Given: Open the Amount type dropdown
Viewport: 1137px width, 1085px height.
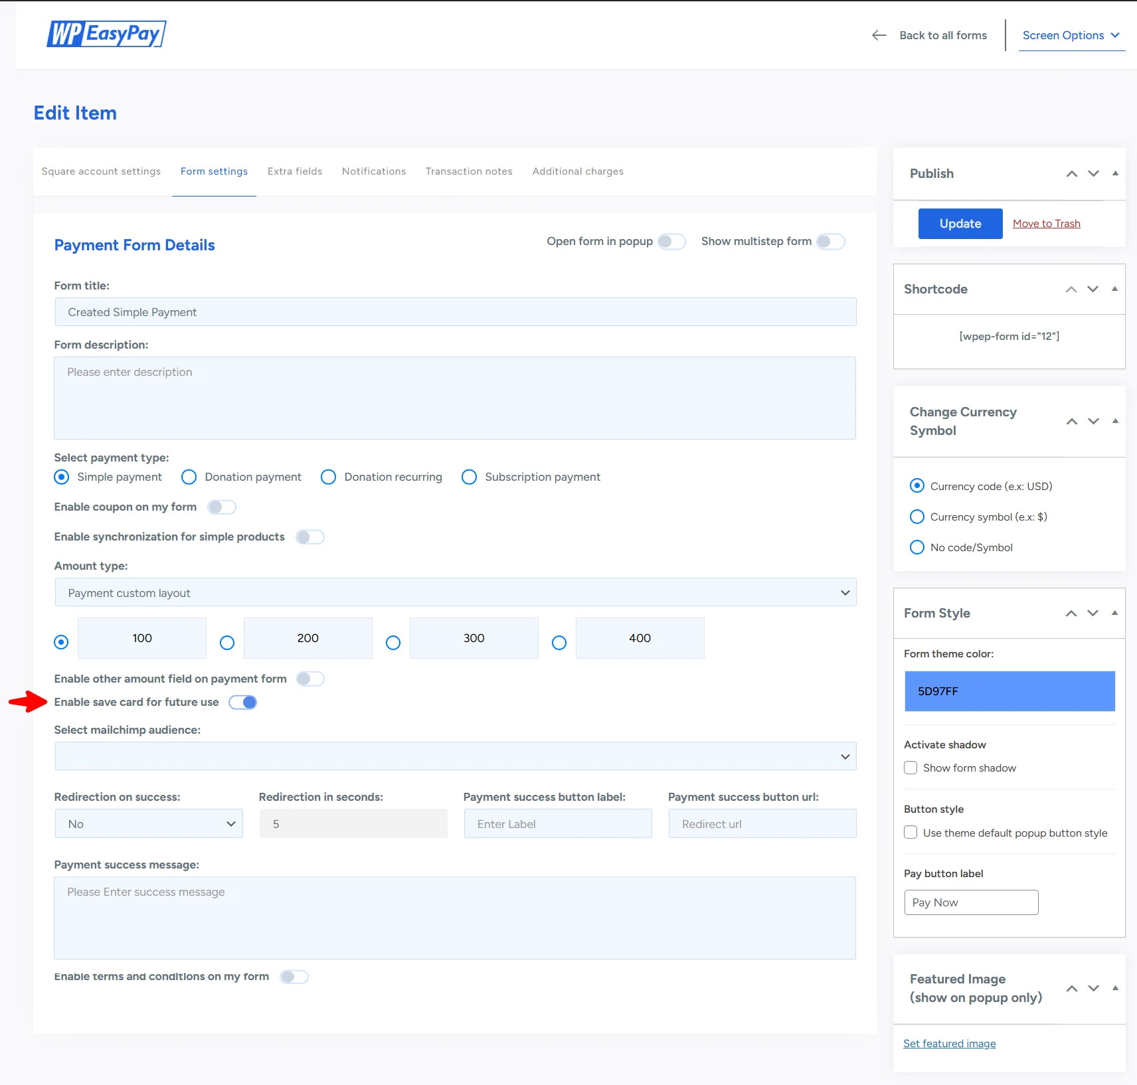Looking at the screenshot, I should pyautogui.click(x=456, y=592).
